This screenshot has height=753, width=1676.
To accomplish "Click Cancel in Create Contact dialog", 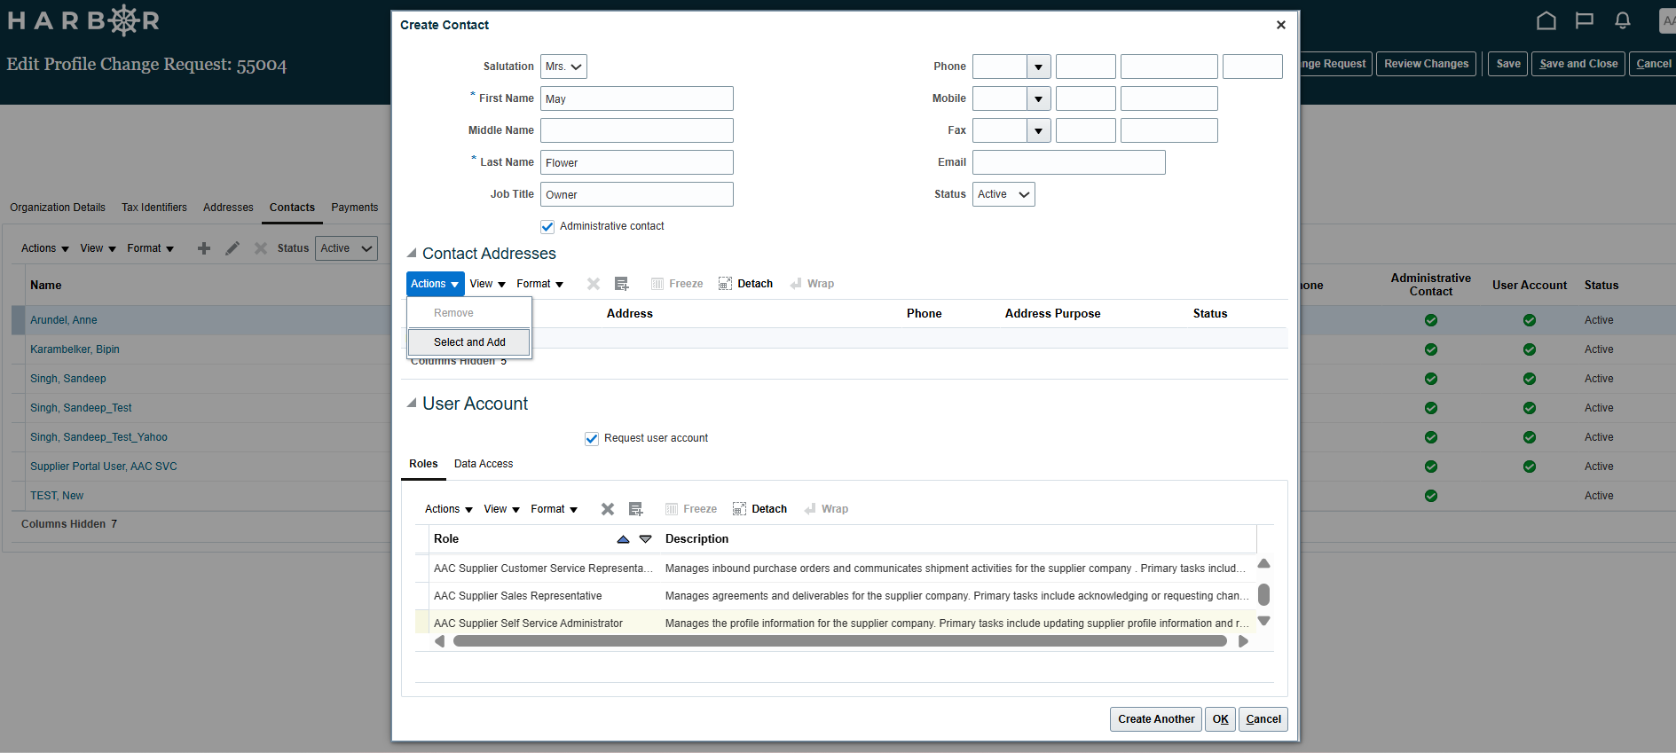I will (x=1263, y=719).
